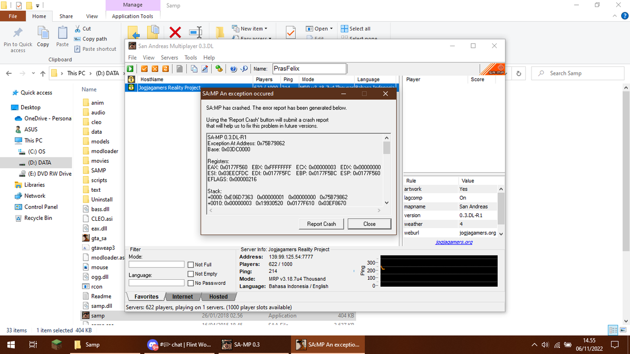Click Pin to Quick access in Explorer ribbon
The height and width of the screenshot is (354, 630).
pyautogui.click(x=18, y=39)
